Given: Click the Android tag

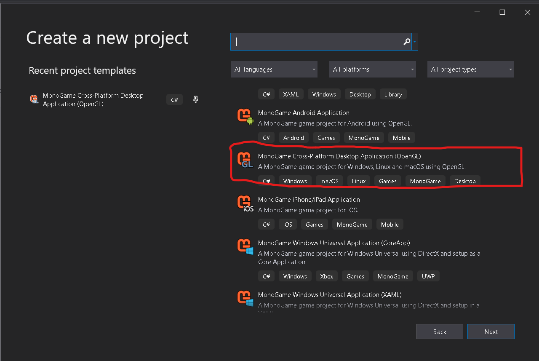Looking at the screenshot, I should pyautogui.click(x=294, y=138).
